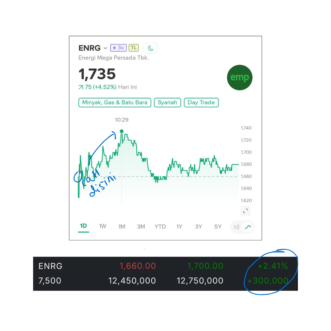
Task: Switch to line chart view
Action: [x=248, y=227]
